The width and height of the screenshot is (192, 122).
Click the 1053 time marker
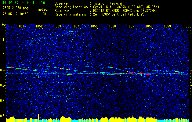[58, 26]
